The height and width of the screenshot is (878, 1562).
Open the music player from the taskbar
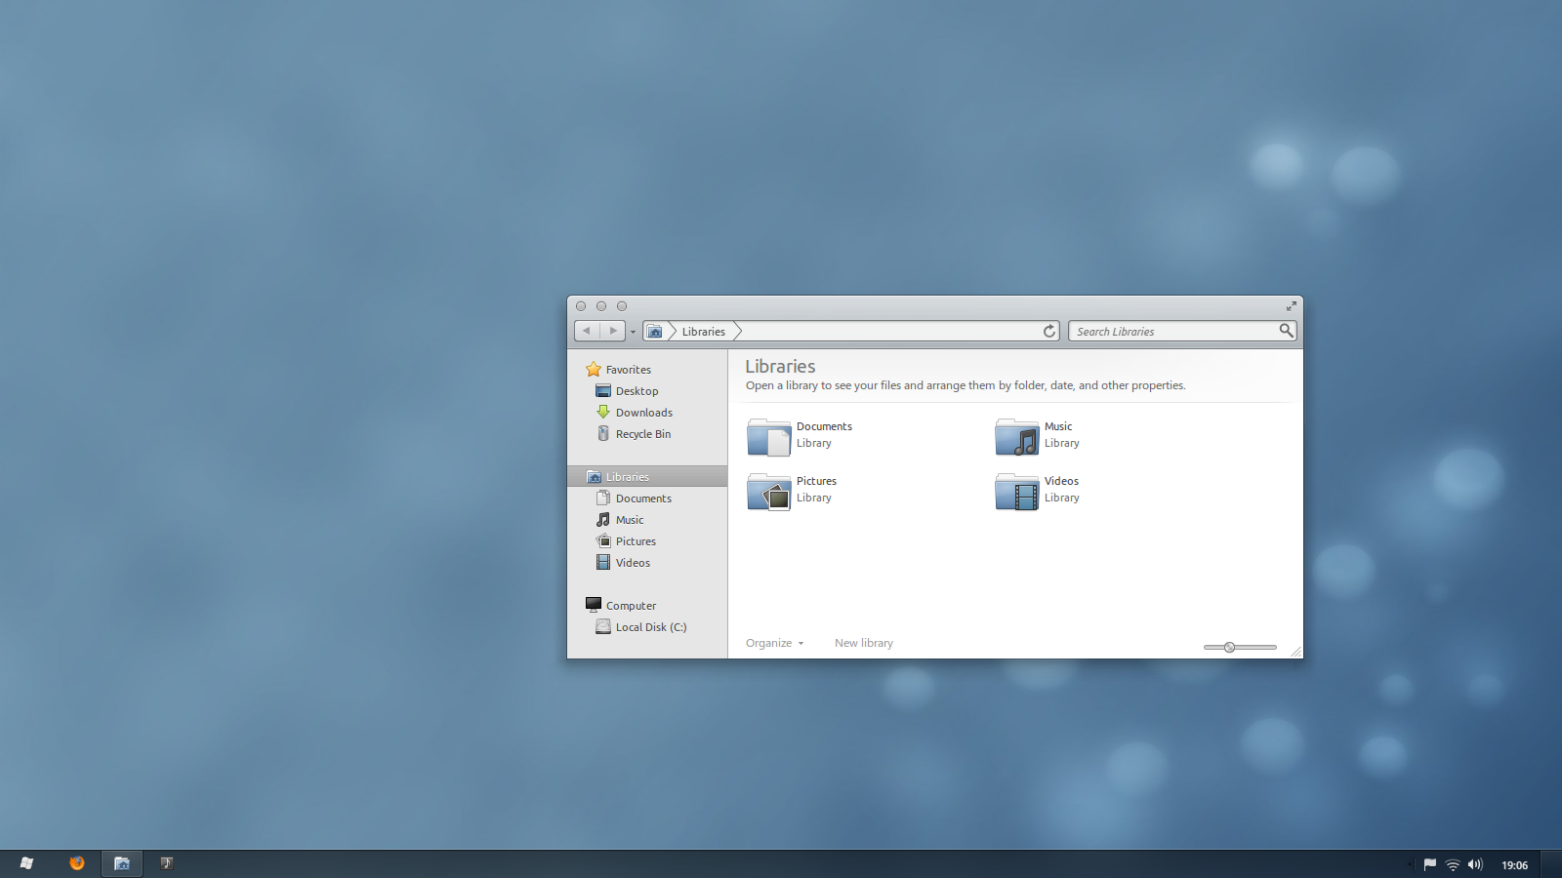166,863
